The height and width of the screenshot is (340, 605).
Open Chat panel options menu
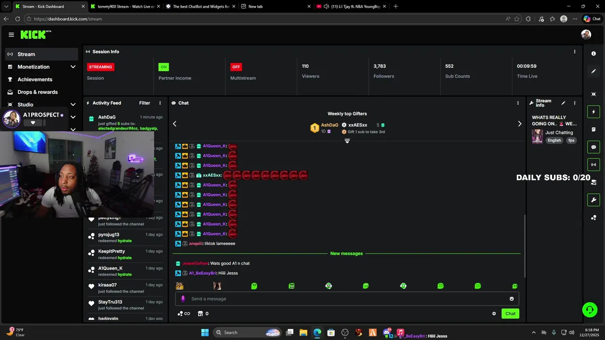[518, 103]
